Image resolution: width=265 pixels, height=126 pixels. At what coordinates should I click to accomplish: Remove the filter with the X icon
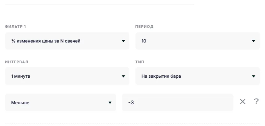coord(243,102)
